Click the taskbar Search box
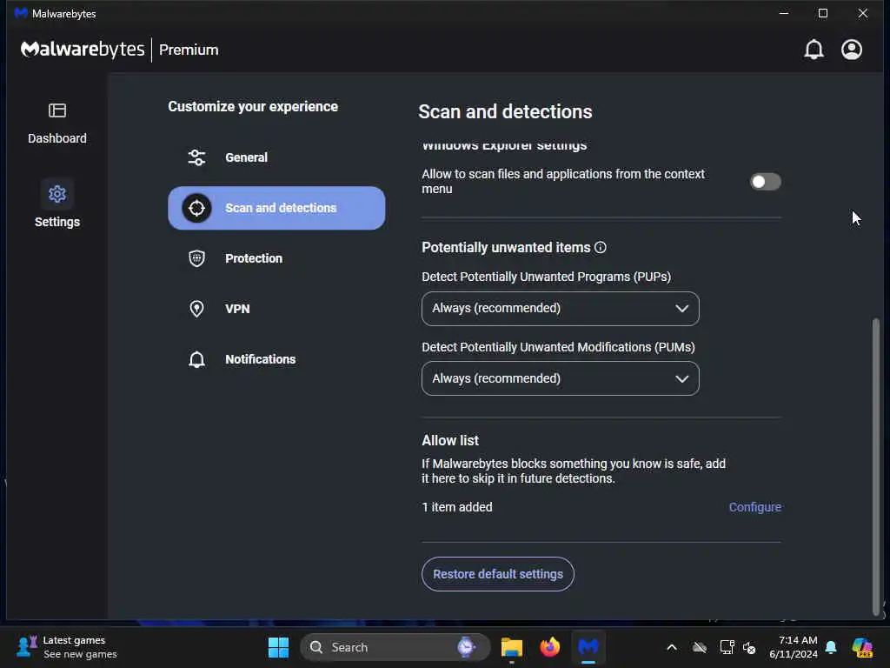890x668 pixels. click(x=395, y=647)
